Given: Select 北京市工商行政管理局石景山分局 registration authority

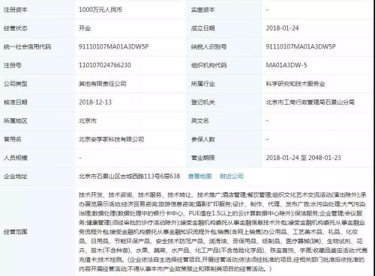Looking at the screenshot, I should tap(310, 102).
